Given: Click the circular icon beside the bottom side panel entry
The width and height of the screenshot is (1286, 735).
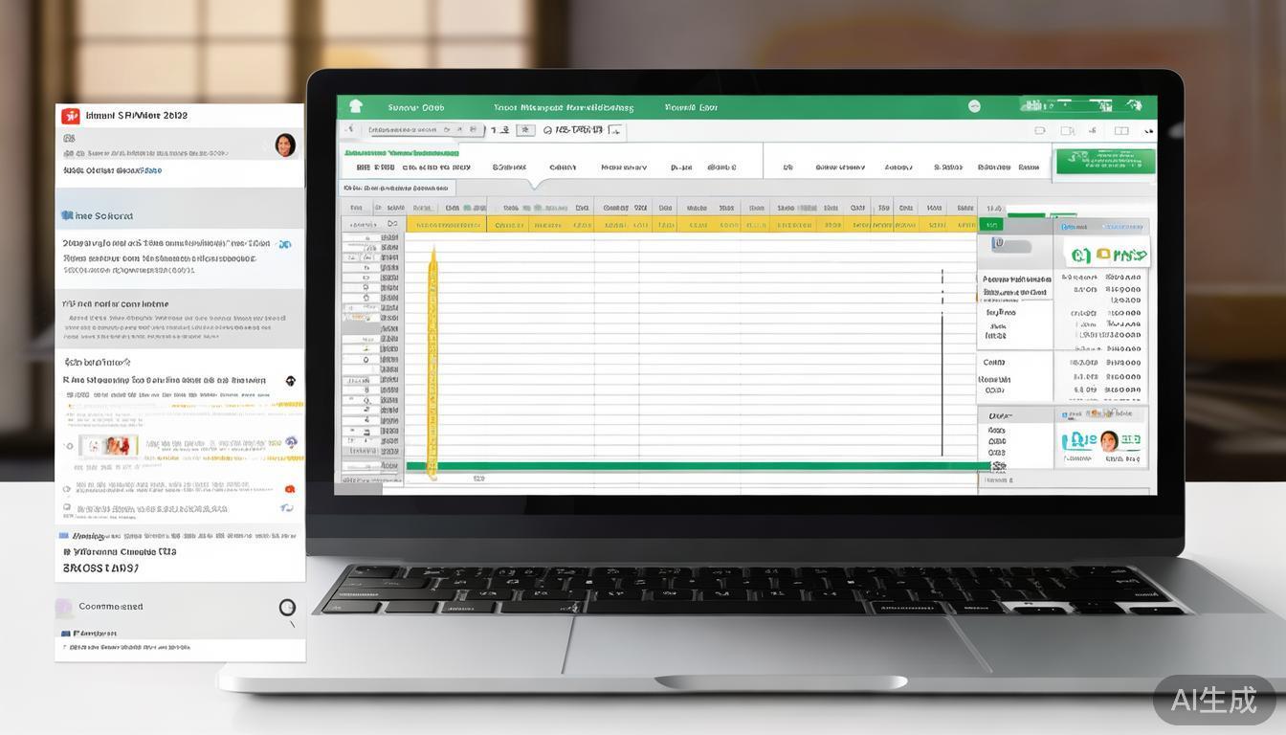Looking at the screenshot, I should click(x=287, y=607).
